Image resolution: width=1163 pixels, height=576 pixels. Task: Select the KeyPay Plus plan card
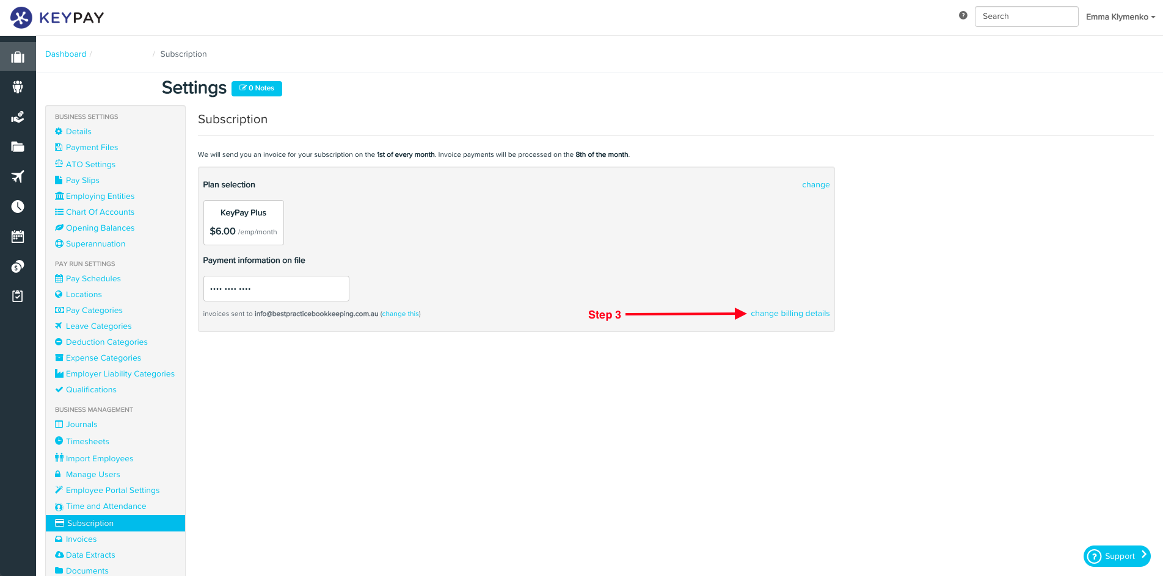coord(244,223)
